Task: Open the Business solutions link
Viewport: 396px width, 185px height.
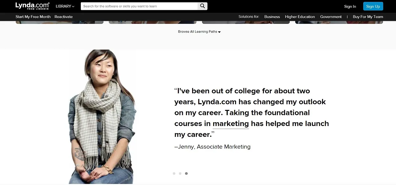Action: (x=272, y=17)
